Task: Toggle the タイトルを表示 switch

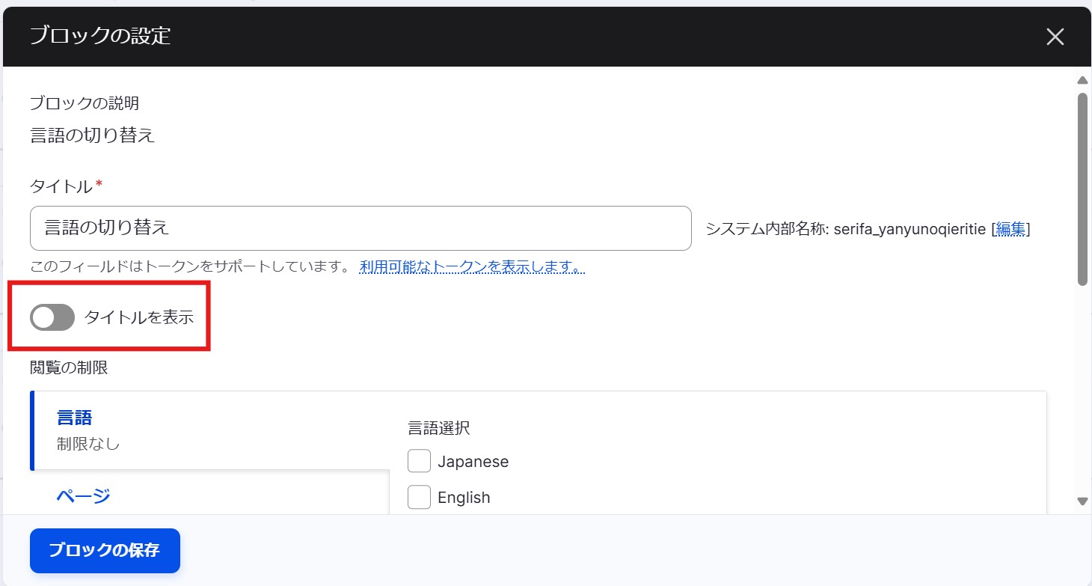Action: click(x=52, y=317)
